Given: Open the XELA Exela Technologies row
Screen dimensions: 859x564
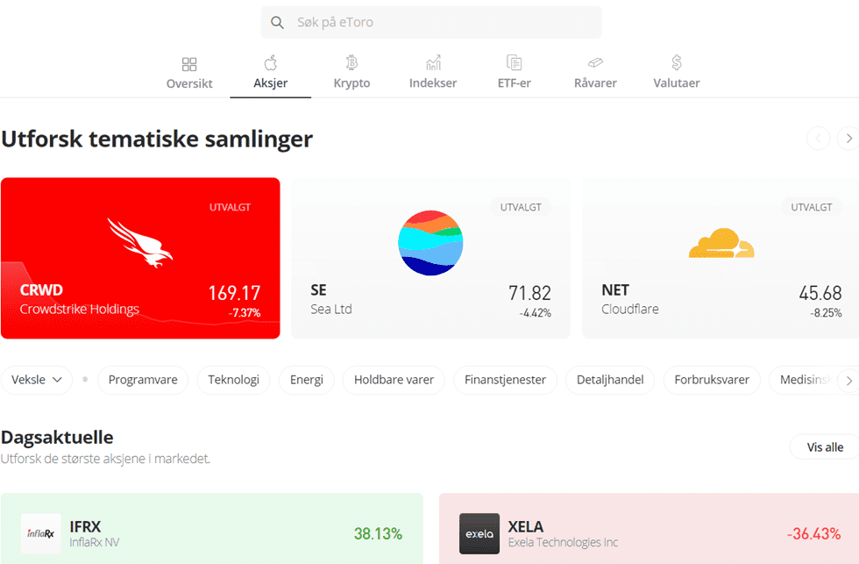Looking at the screenshot, I should pos(649,529).
